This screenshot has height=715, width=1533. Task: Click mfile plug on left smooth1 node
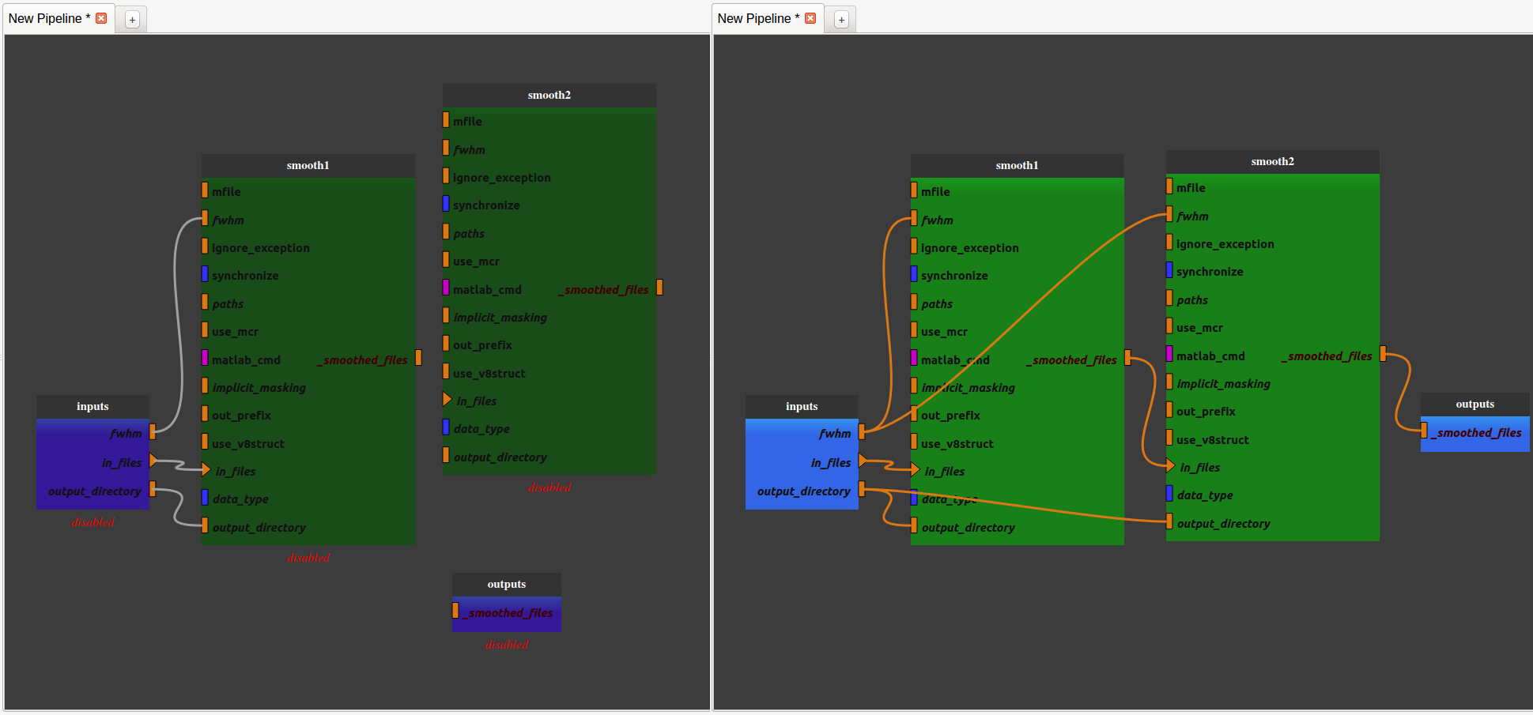(x=205, y=190)
